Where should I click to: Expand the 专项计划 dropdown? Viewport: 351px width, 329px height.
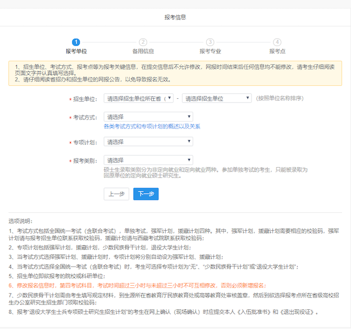pyautogui.click(x=148, y=142)
